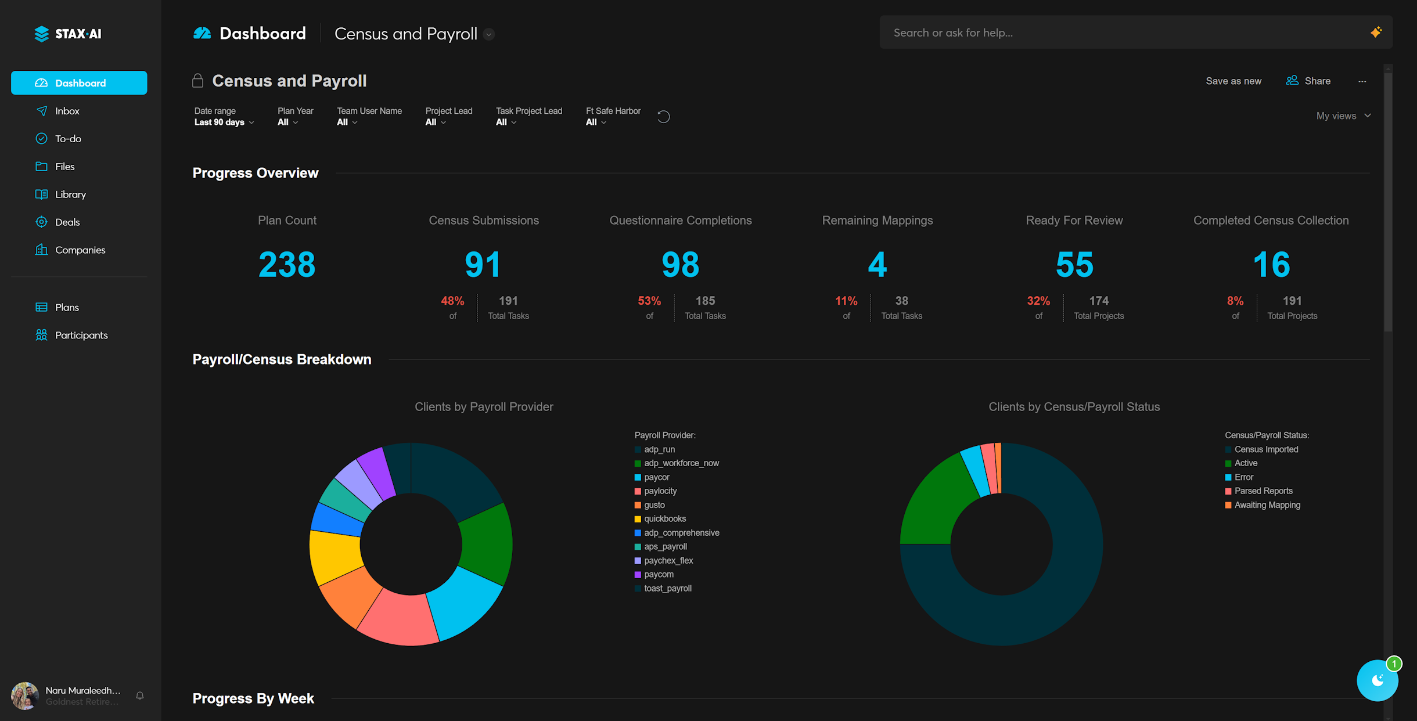1417x721 pixels.
Task: Click the Share button
Action: click(1308, 81)
